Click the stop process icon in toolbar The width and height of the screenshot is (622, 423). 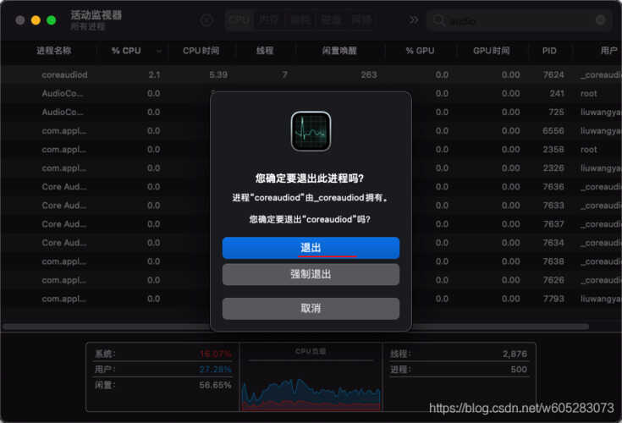click(x=206, y=19)
